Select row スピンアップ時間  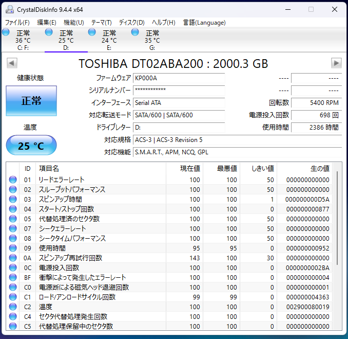click(x=169, y=199)
